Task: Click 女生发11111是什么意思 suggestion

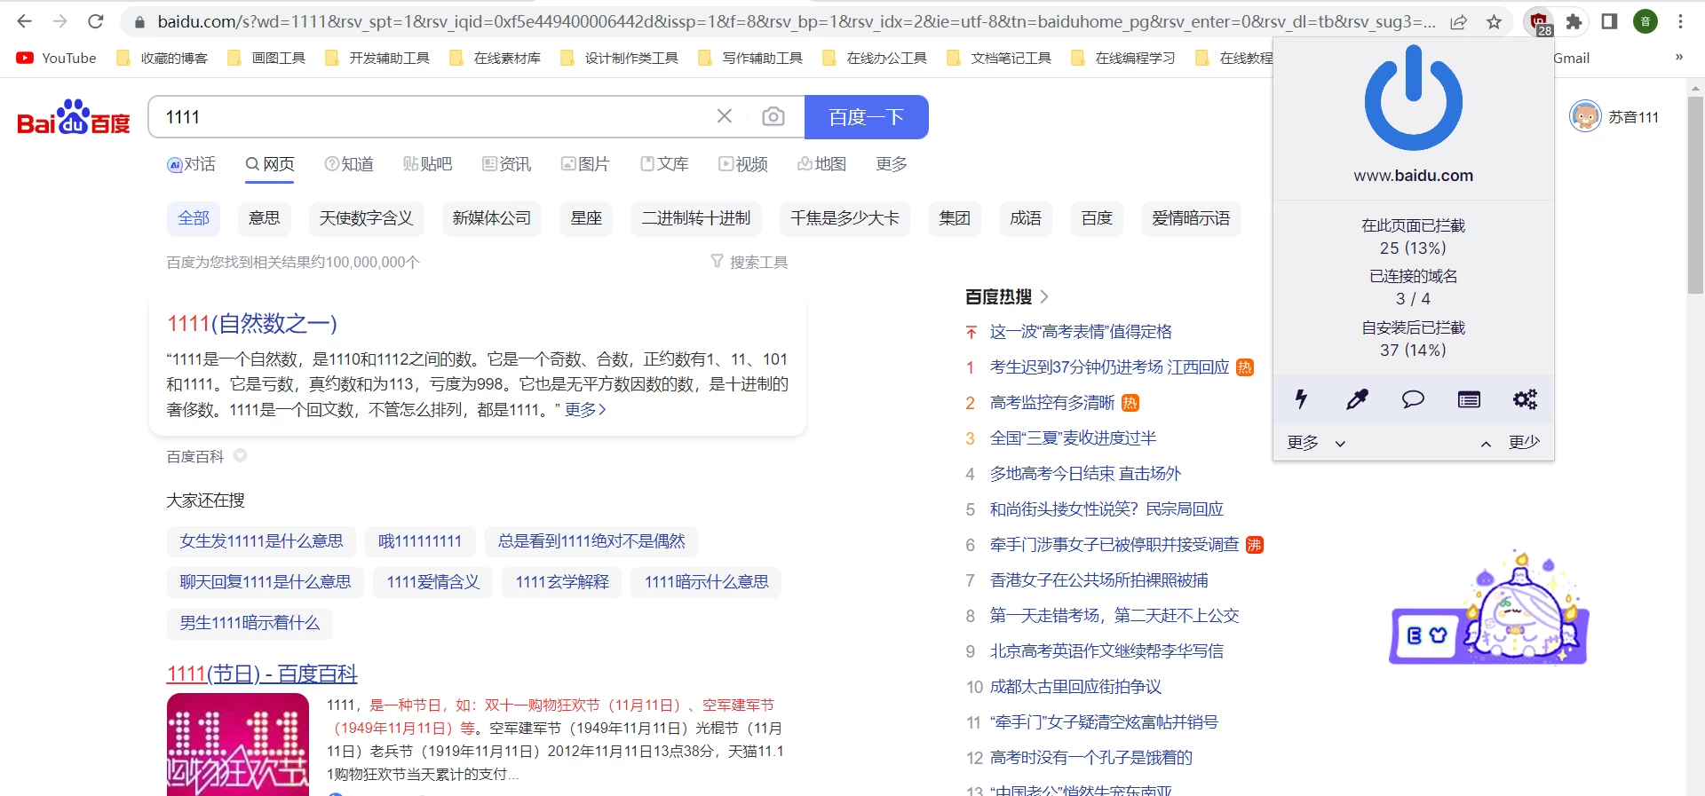Action: point(261,541)
